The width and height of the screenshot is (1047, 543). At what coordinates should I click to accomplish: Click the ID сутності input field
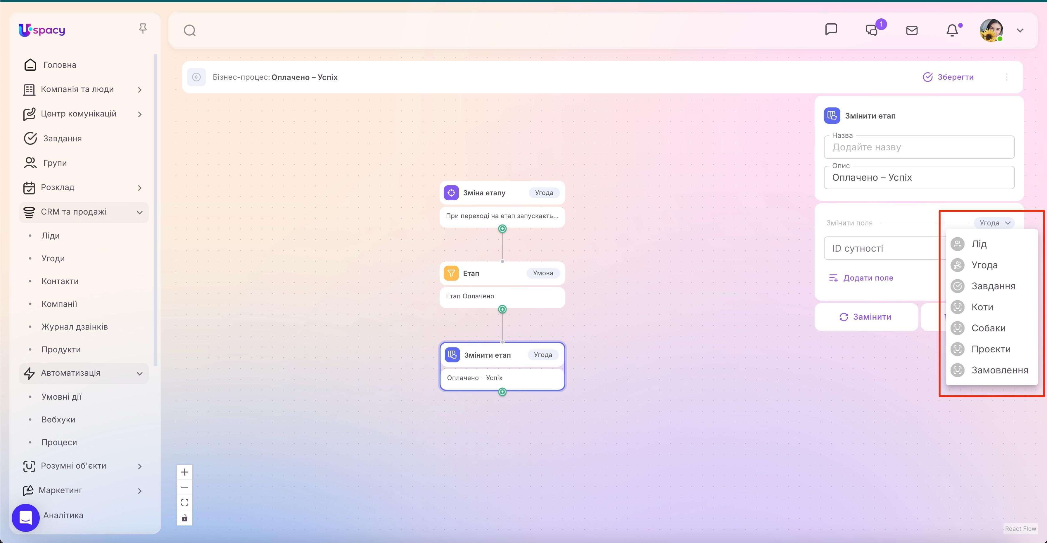tap(874, 248)
